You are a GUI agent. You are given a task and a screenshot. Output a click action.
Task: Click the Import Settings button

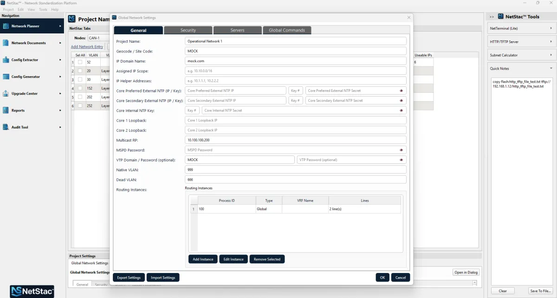(x=163, y=278)
